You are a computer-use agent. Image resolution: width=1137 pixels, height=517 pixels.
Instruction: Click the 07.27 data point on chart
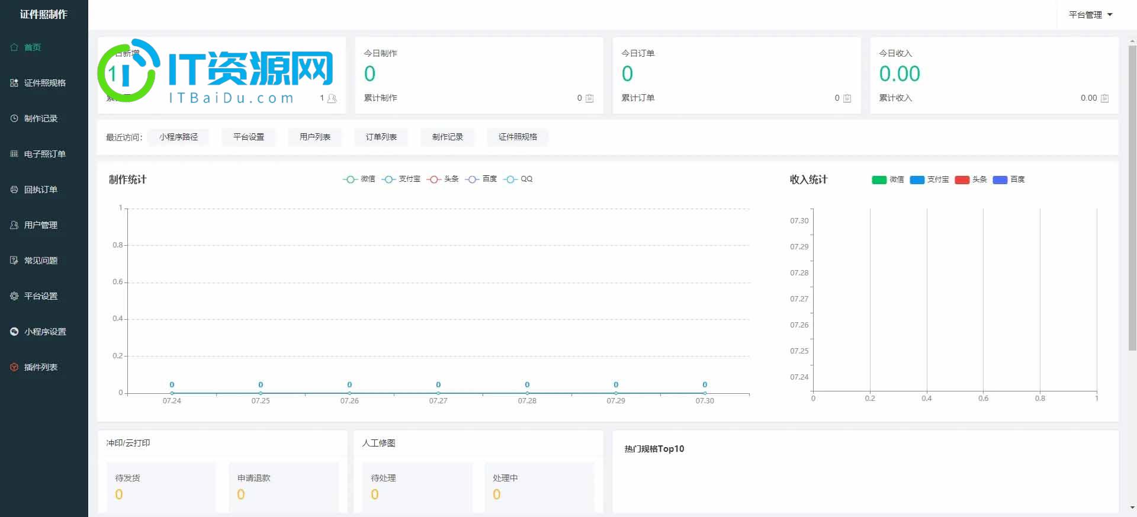(438, 393)
